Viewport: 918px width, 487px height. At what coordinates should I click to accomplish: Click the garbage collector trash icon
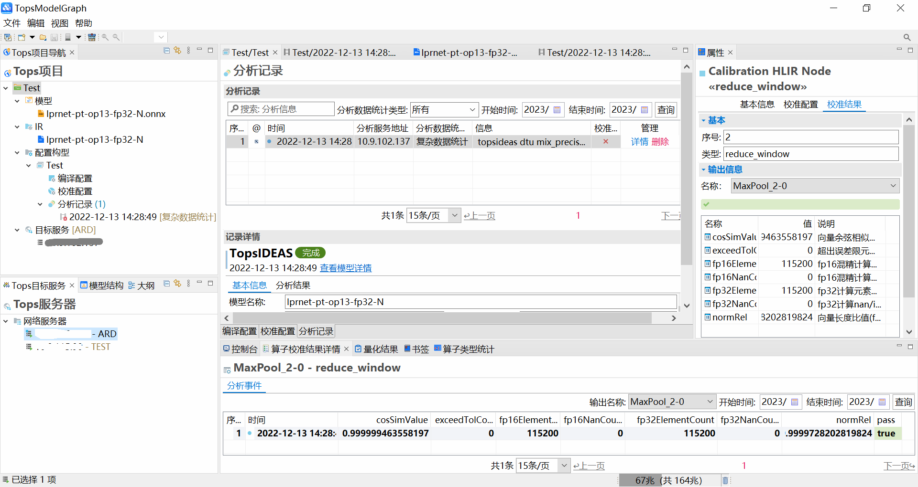click(x=725, y=480)
